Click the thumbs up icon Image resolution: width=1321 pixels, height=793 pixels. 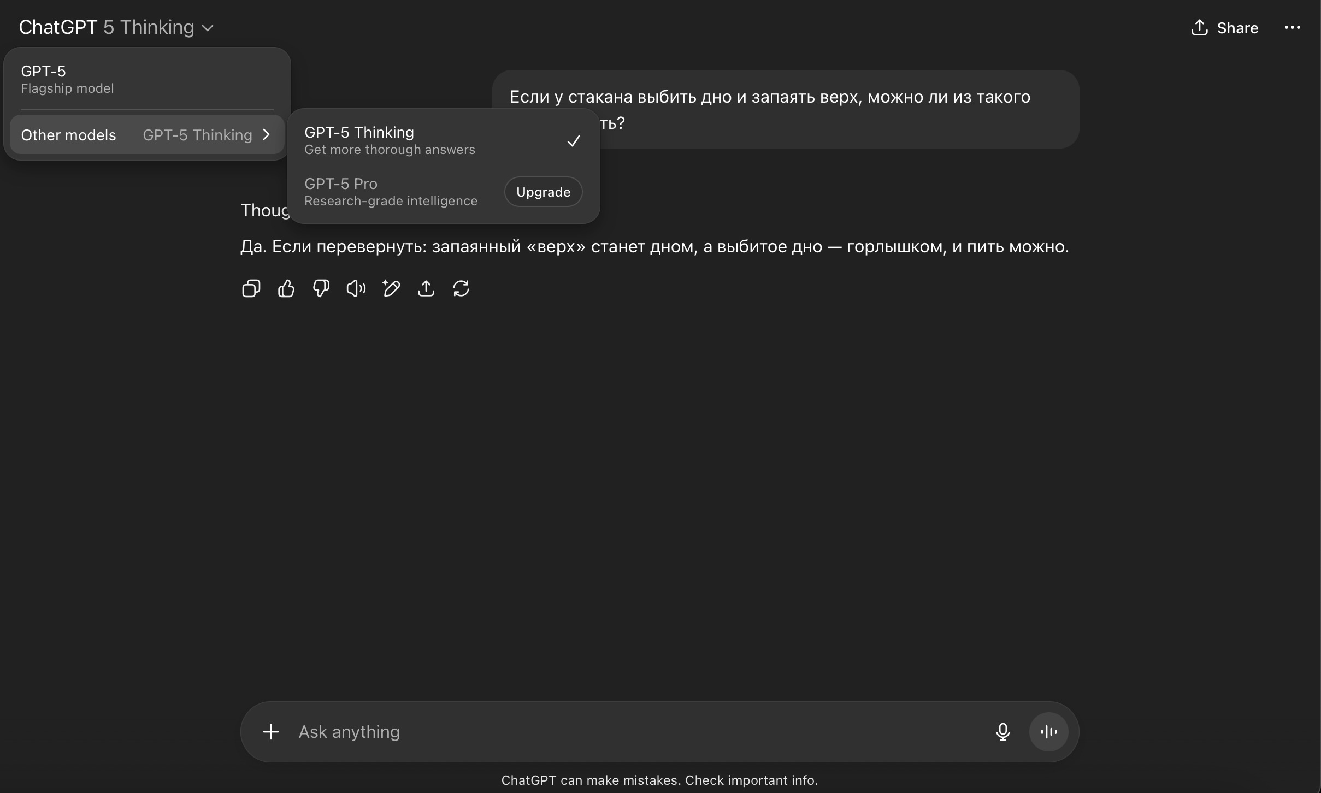(286, 288)
